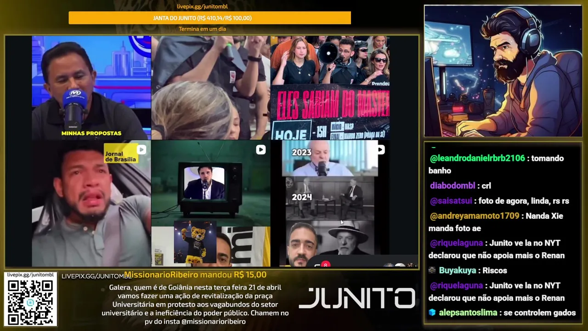Click username alepsantoslima in chat
This screenshot has height=331, width=588.
pos(468,313)
